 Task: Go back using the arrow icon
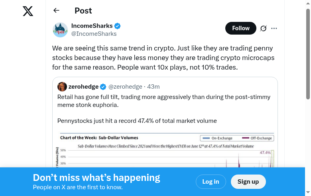coord(56,11)
